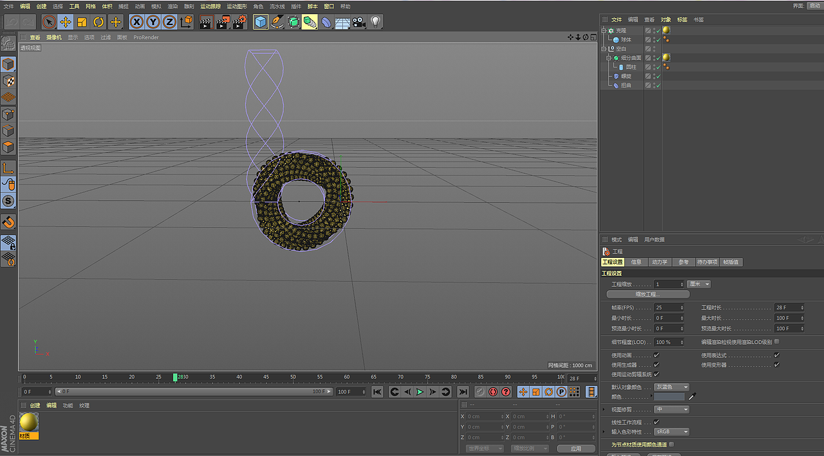The image size is (824, 456).
Task: Select the Rotate tool icon
Action: tap(99, 22)
